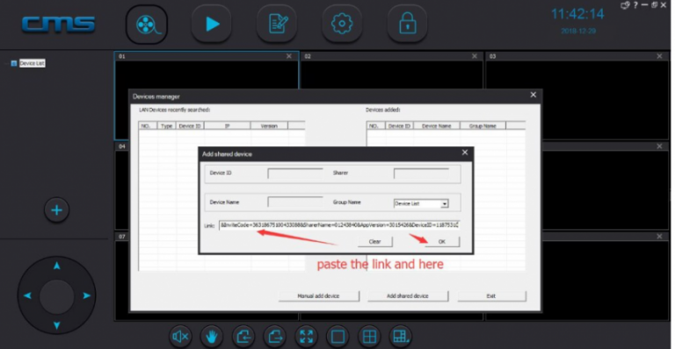The image size is (675, 349).
Task: Click the Group Name column header
Action: 483,125
